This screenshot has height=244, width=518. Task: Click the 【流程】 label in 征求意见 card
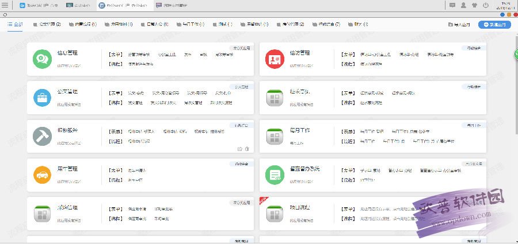point(348,103)
